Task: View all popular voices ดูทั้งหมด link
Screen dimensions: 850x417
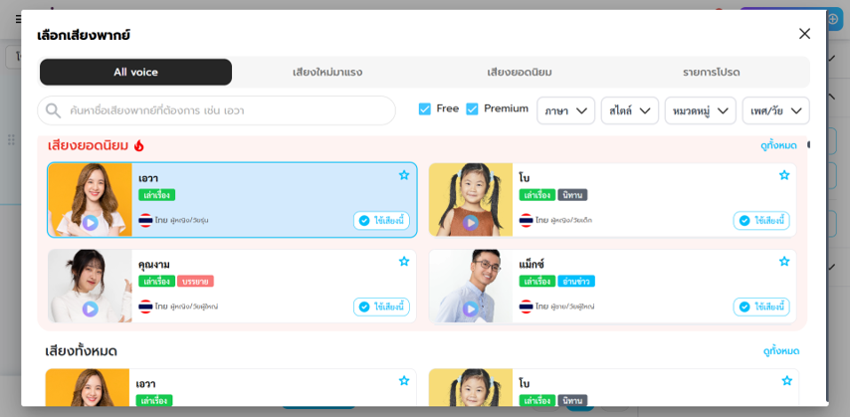Action: (x=778, y=145)
